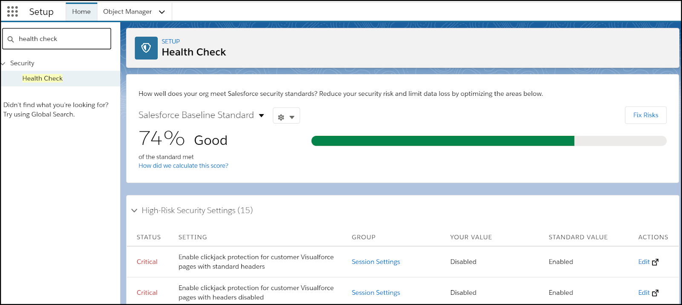Click the SETUP breadcrumb label

pos(170,41)
